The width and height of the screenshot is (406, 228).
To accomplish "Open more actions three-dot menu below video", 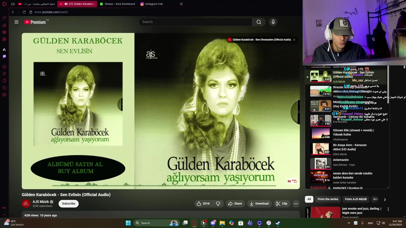I will click(296, 204).
